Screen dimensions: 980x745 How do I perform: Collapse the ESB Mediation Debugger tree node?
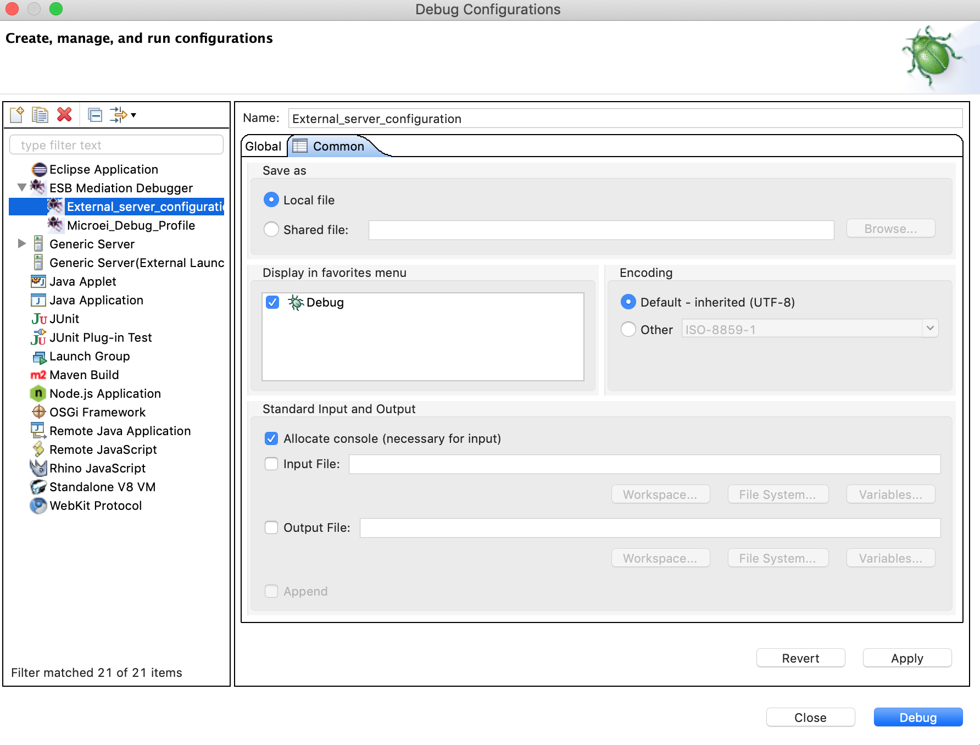[22, 187]
